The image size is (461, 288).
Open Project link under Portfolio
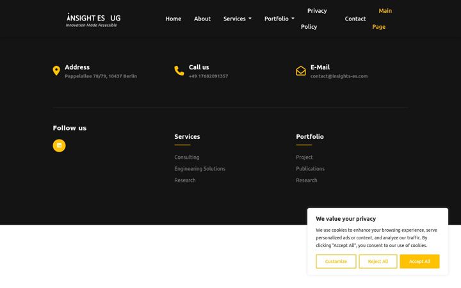click(304, 157)
